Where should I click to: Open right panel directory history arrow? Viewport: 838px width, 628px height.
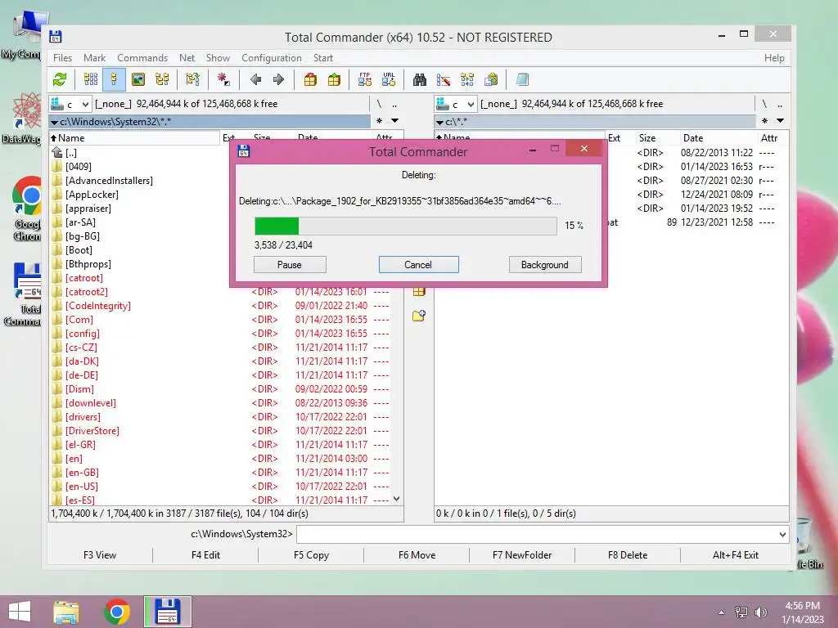click(x=780, y=121)
